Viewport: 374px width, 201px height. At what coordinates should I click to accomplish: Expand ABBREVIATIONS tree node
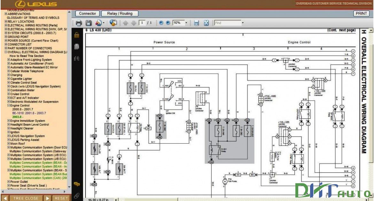tap(6, 14)
